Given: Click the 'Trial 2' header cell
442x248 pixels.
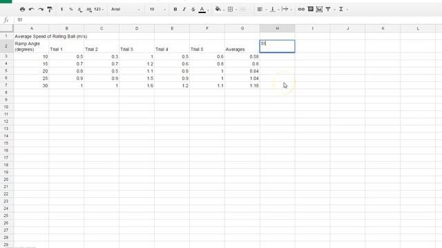Looking at the screenshot, I should tap(102, 46).
